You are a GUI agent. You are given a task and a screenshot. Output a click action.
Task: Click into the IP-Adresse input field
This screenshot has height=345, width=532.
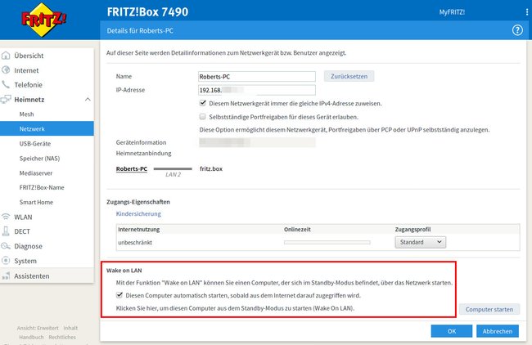pos(257,90)
